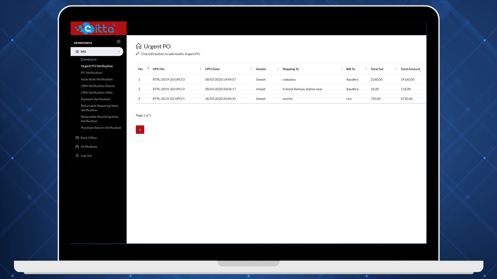This screenshot has width=497, height=279.
Task: Click the Total Tax sort arrows icon
Action: (396, 69)
